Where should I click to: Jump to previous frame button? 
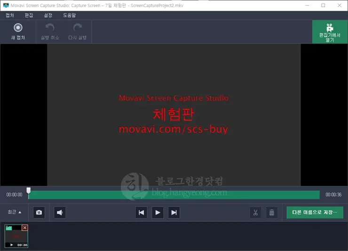click(142, 213)
